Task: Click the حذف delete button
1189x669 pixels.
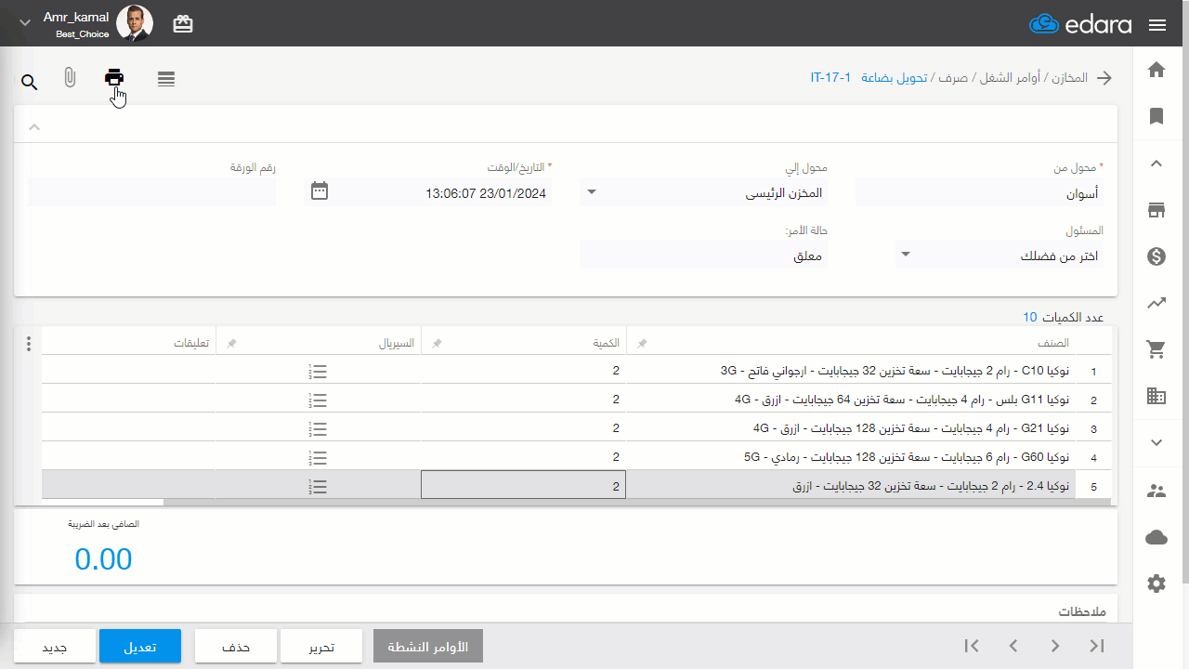Action: pyautogui.click(x=236, y=647)
